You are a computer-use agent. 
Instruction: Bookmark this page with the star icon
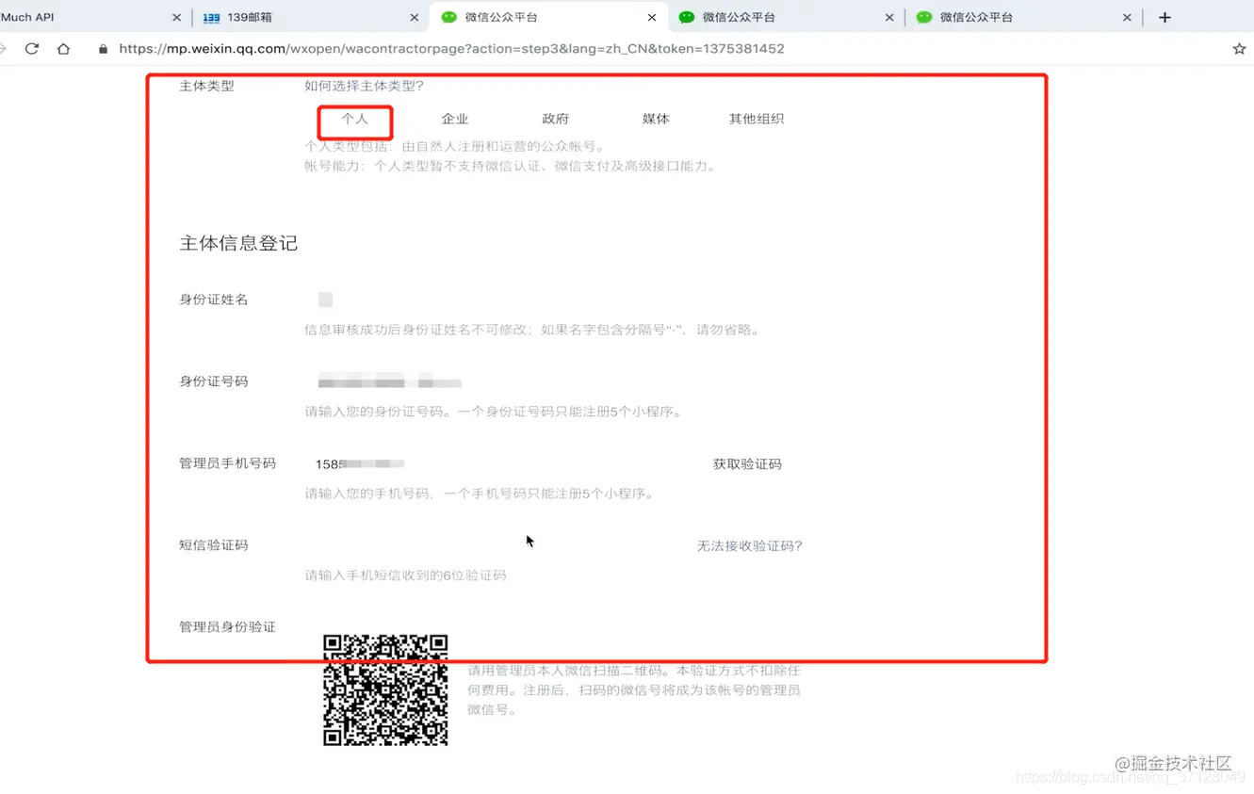click(x=1239, y=48)
